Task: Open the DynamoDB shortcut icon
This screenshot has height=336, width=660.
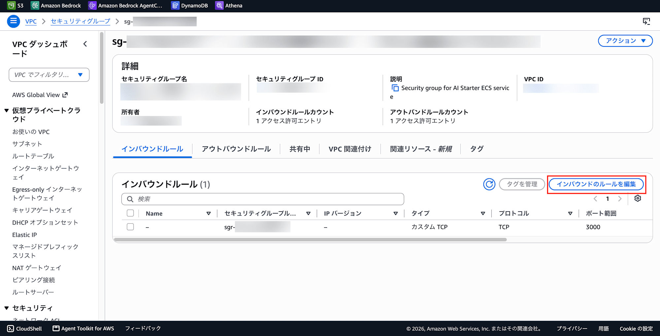Action: 175,6
